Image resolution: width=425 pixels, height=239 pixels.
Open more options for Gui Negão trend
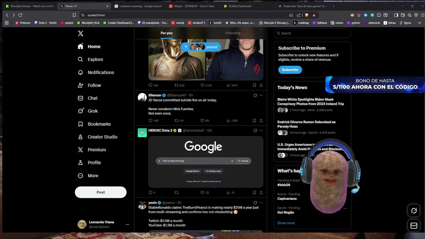click(x=345, y=208)
